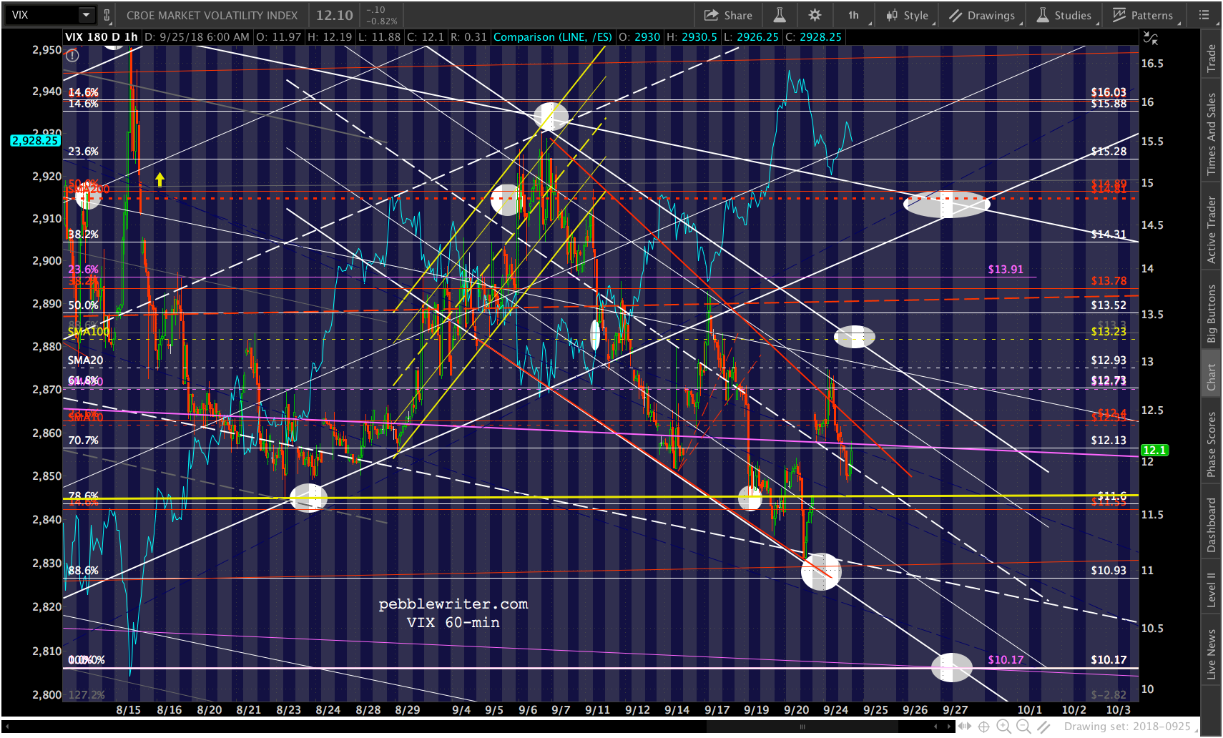
Task: Click the $10.17 magenta price label
Action: point(1006,660)
